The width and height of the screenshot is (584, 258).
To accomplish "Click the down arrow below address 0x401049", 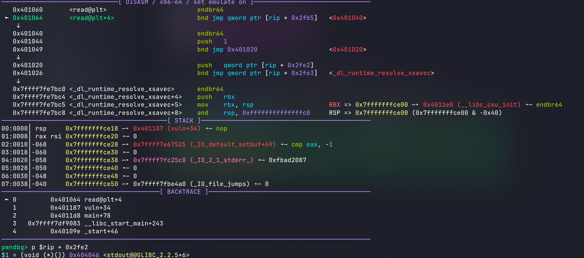I will coord(18,57).
